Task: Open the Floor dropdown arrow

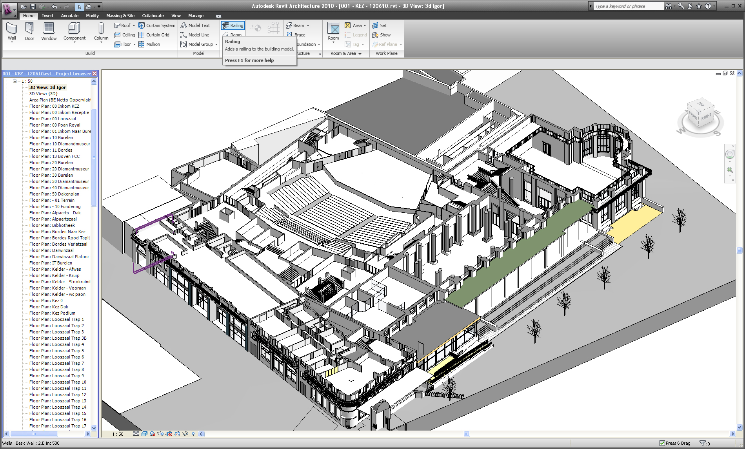Action: click(x=134, y=44)
